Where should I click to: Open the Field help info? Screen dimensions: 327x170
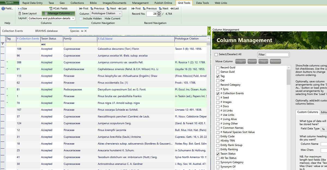(x=7, y=8)
